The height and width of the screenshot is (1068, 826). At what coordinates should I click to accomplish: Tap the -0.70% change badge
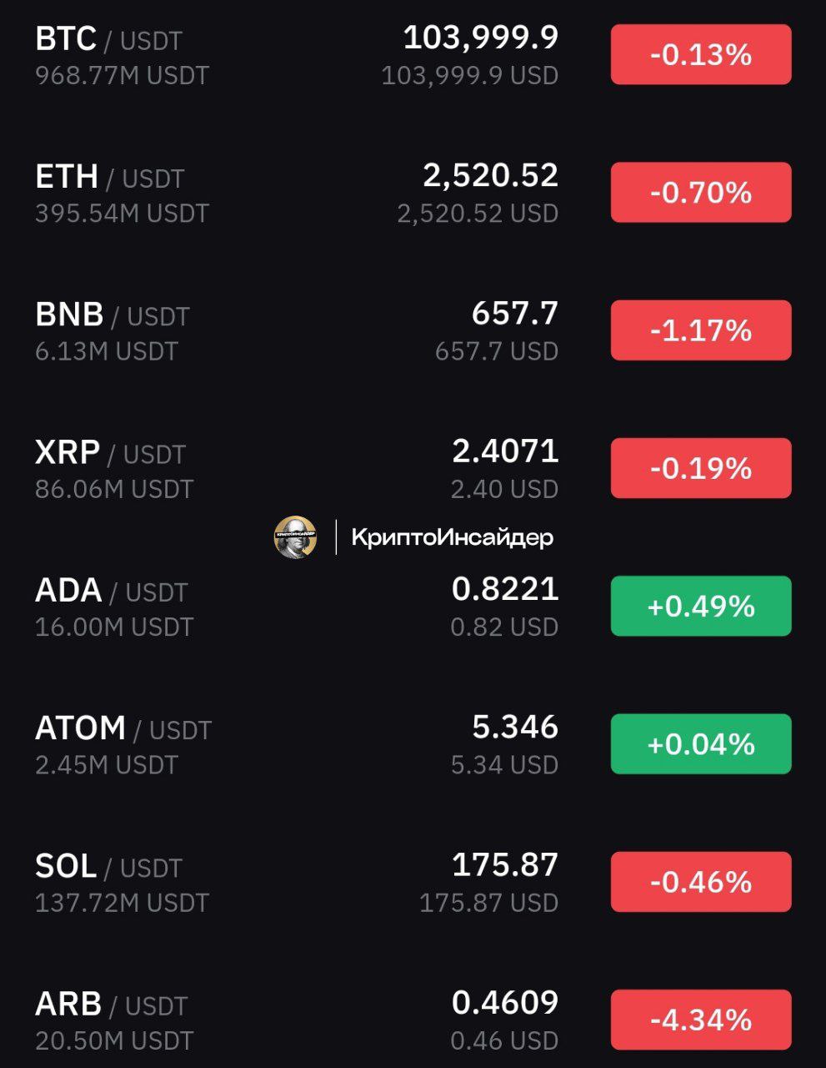click(701, 192)
